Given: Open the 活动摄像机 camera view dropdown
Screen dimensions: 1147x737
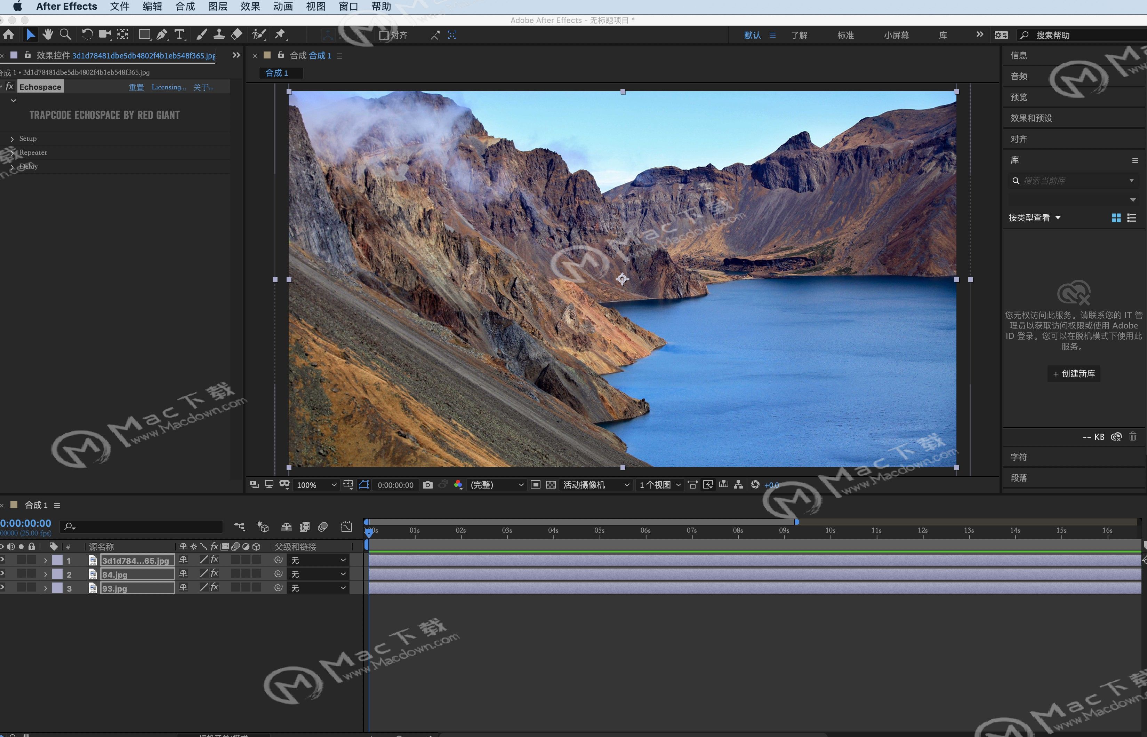Looking at the screenshot, I should pyautogui.click(x=595, y=485).
